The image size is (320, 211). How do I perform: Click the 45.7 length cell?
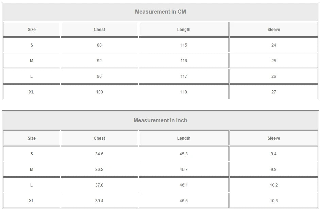coord(184,170)
